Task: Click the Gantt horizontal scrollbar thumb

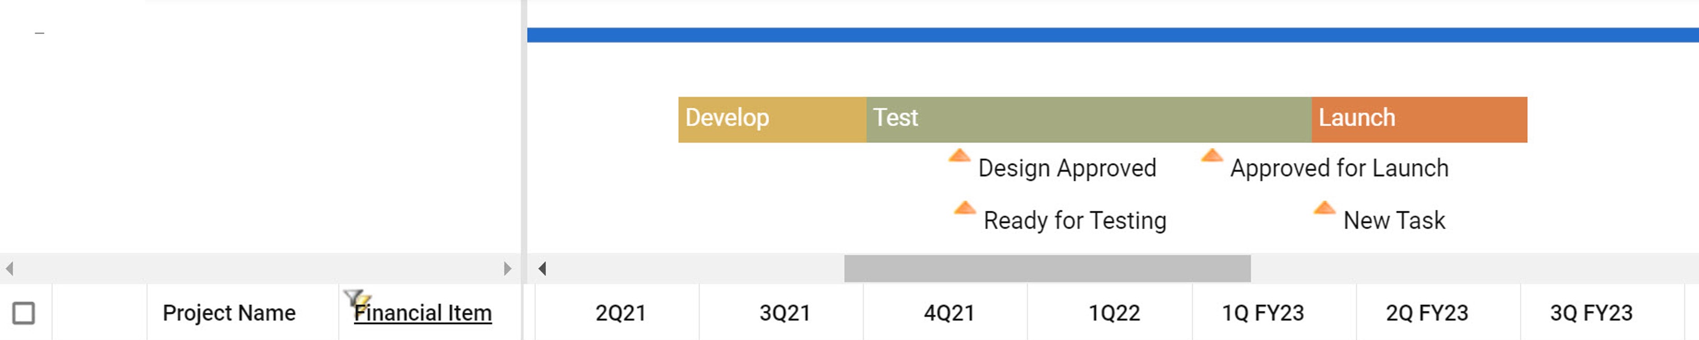Action: click(1047, 268)
